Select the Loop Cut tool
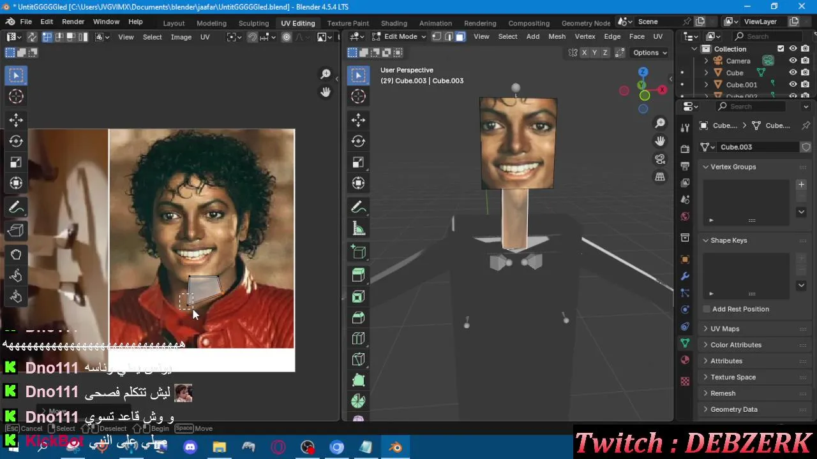This screenshot has width=817, height=459. click(358, 339)
